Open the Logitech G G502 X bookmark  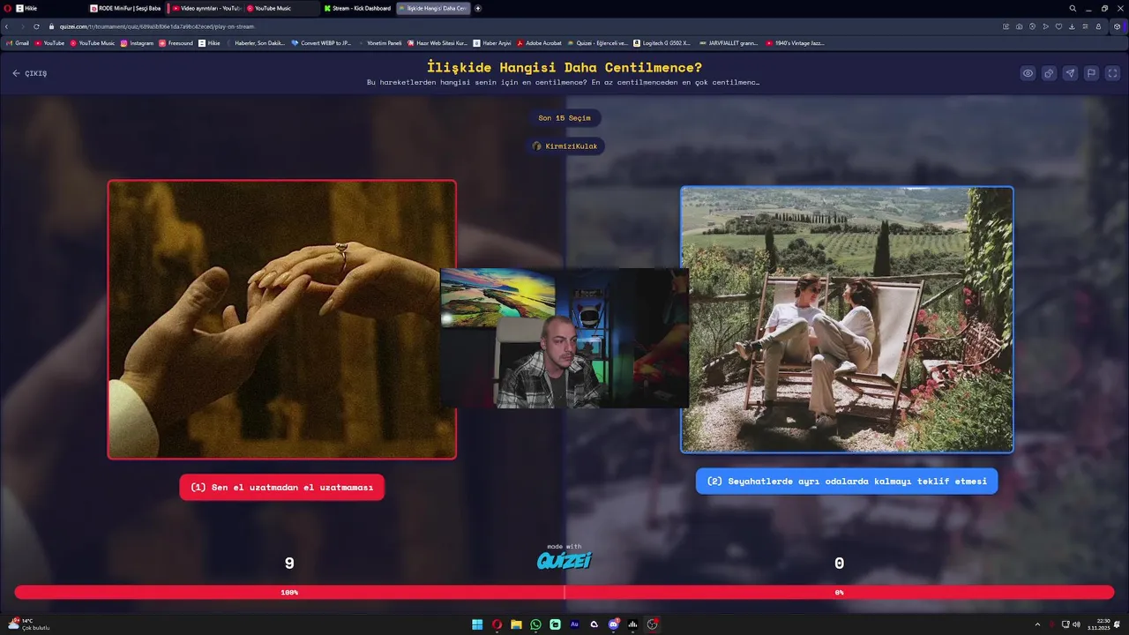tap(662, 42)
